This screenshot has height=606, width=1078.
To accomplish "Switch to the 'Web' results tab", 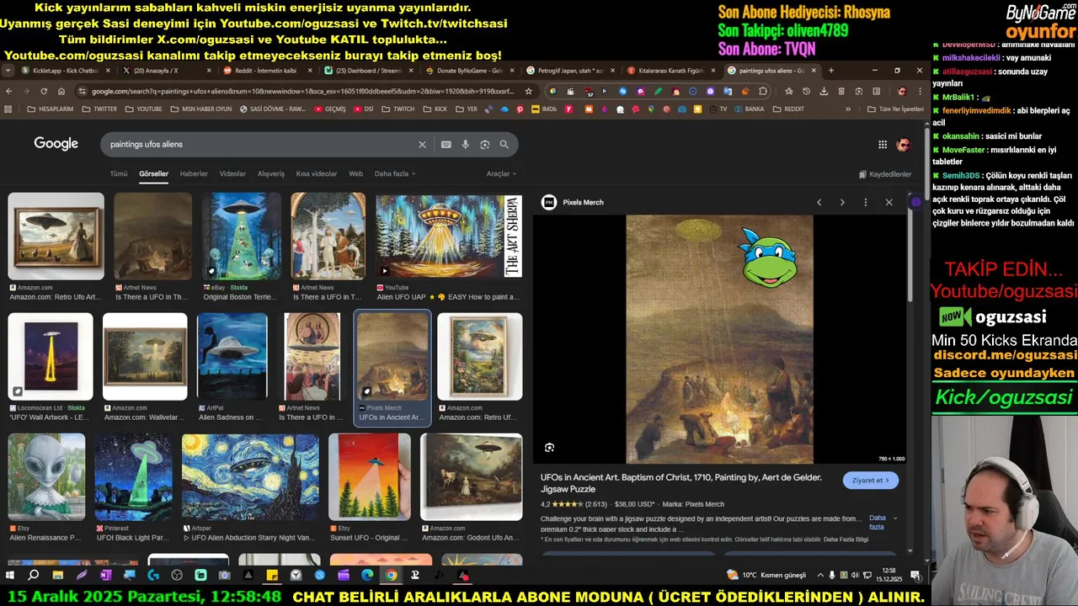I will pyautogui.click(x=356, y=174).
